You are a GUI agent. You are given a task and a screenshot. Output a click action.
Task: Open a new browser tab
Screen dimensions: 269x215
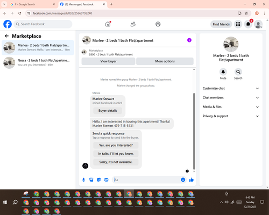111,4
